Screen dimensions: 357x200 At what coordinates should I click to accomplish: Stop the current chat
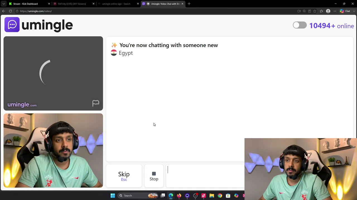154,176
